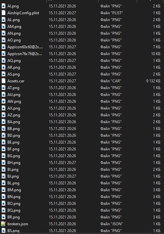Image resolution: width=164 pixels, height=234 pixels.
Task: Select the file name BI.png
Action: coord(13,170)
